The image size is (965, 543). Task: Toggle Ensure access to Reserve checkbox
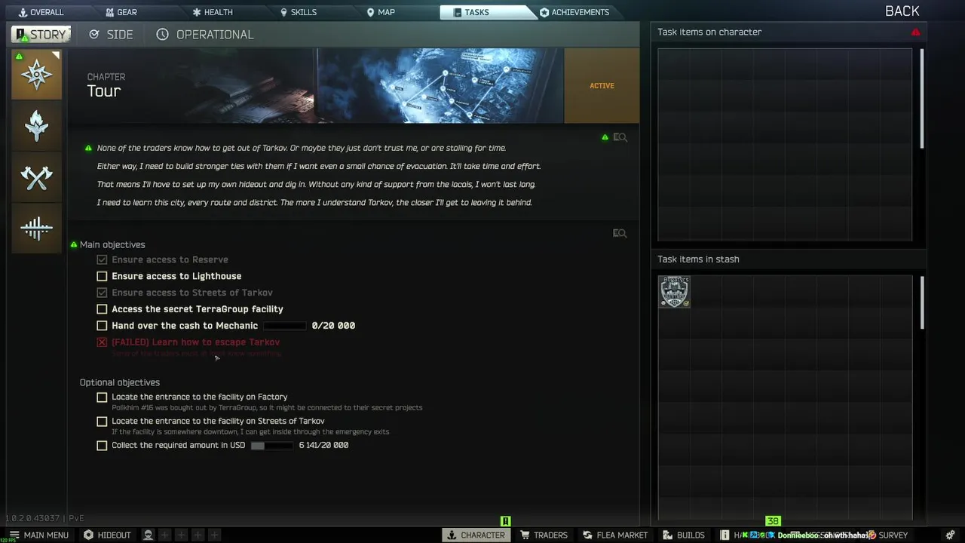[x=102, y=259]
